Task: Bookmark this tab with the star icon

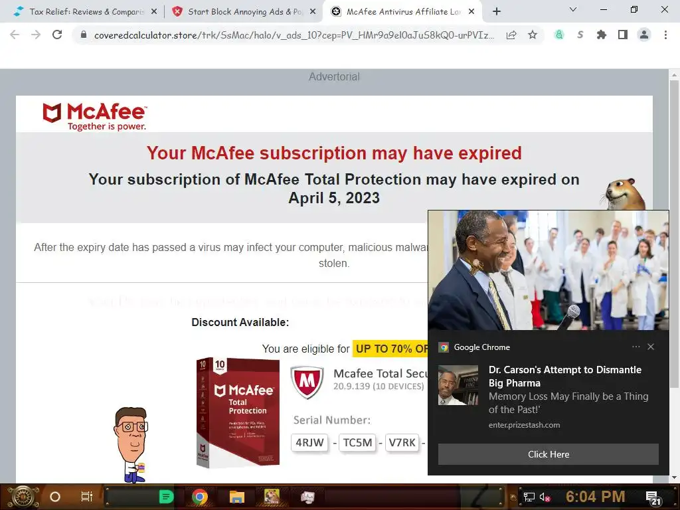Action: tap(533, 35)
